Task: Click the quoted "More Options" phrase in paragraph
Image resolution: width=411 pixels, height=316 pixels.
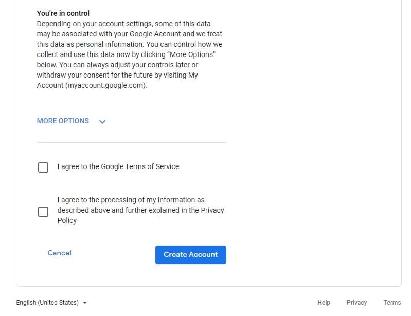Action: pyautogui.click(x=191, y=54)
